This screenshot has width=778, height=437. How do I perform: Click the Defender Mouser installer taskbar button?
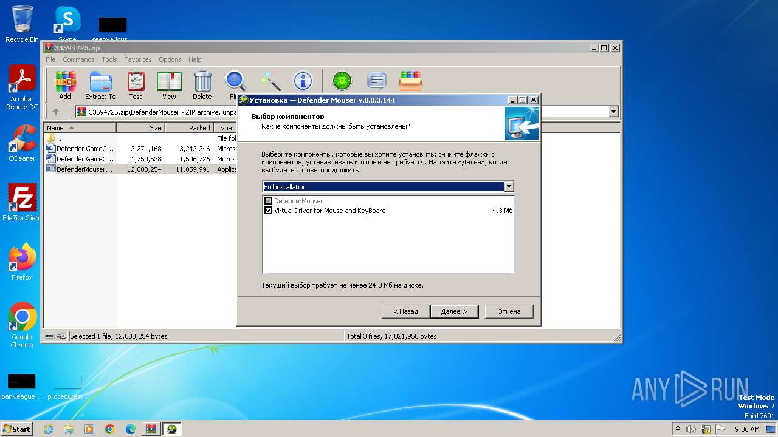[172, 429]
